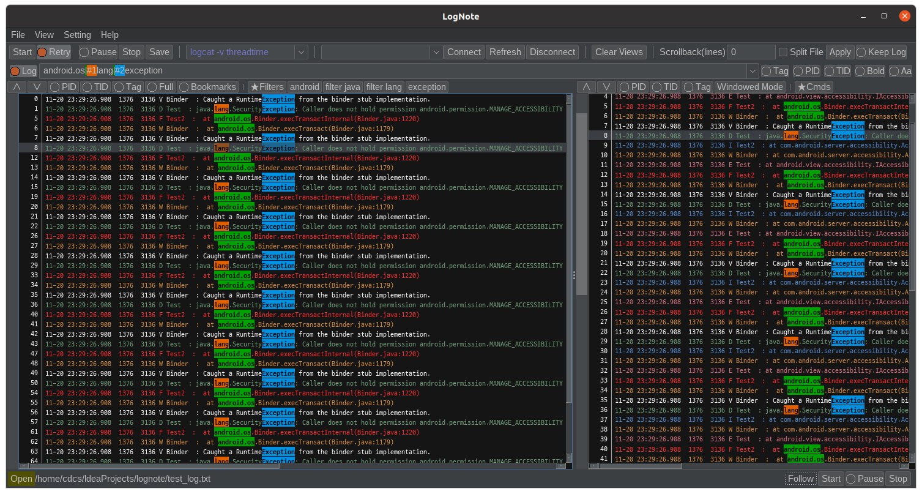Viewport: 922px width, 494px height.
Task: Expand the log filter history dropdown
Action: 752,71
